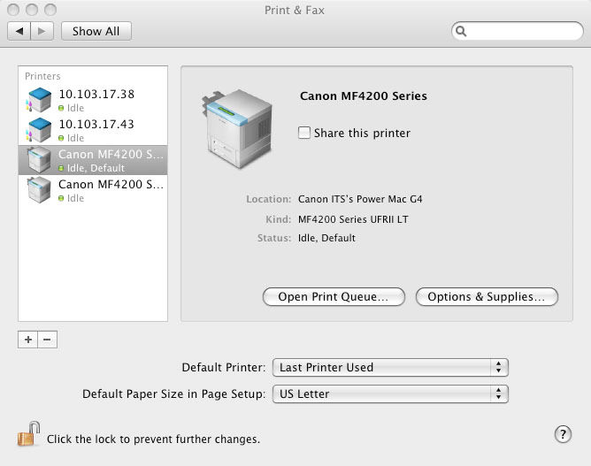Click the lock icon to prevent changes
The image size is (591, 466).
[x=28, y=435]
